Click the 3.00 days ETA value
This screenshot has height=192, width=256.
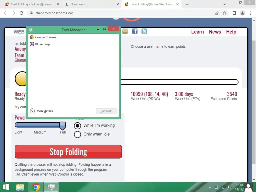click(184, 94)
